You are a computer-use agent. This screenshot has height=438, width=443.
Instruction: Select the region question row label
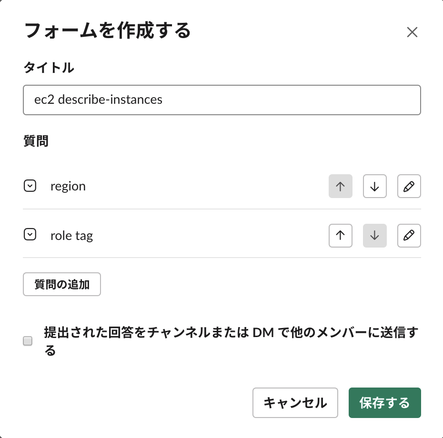click(68, 186)
